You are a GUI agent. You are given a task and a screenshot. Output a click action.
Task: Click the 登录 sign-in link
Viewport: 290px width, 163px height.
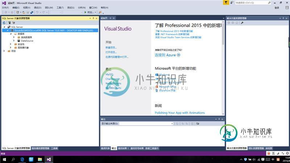click(x=277, y=8)
